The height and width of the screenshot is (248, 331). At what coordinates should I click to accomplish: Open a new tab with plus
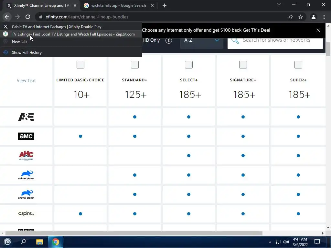165,5
